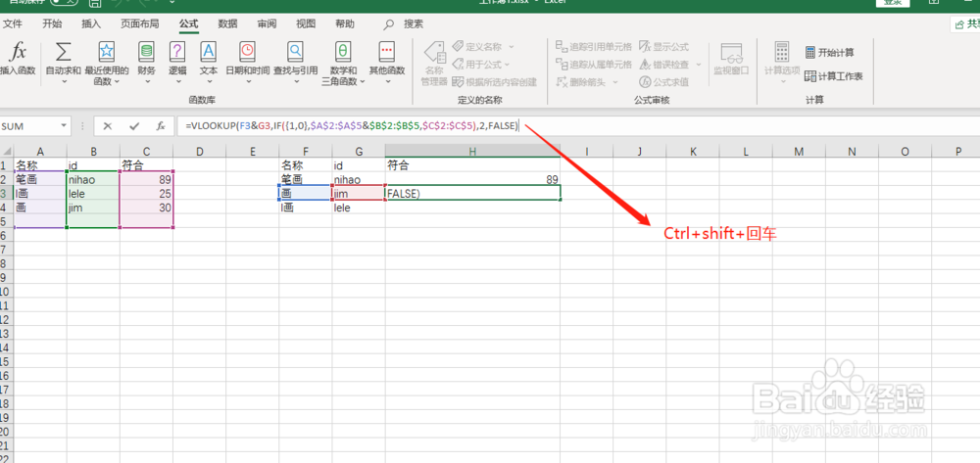Expand More Functions (其他函数) dropdown arrow
This screenshot has height=463, width=980.
pyautogui.click(x=387, y=82)
